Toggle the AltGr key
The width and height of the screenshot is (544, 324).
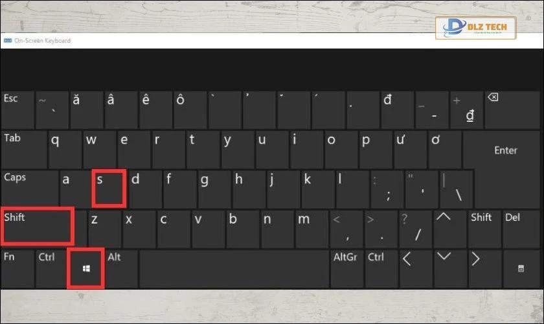tap(346, 269)
